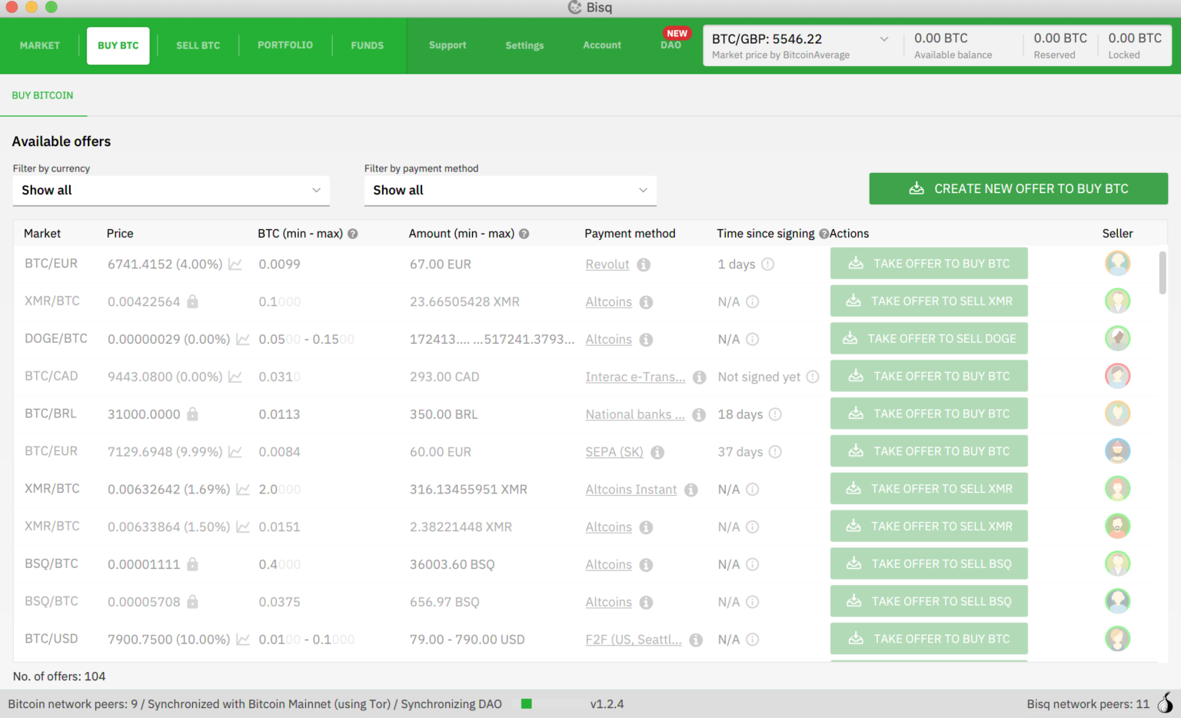Image resolution: width=1181 pixels, height=718 pixels.
Task: Click TAKE OFFER TO SELL DOGE
Action: point(929,338)
